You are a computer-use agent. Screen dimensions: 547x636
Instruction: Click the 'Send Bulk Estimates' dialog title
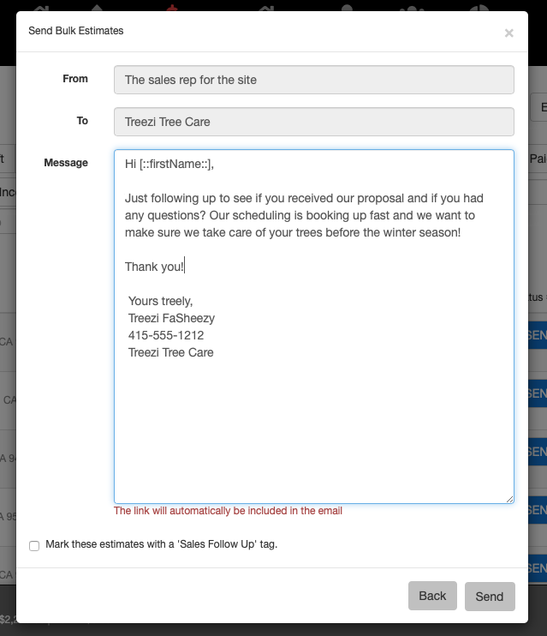click(76, 31)
